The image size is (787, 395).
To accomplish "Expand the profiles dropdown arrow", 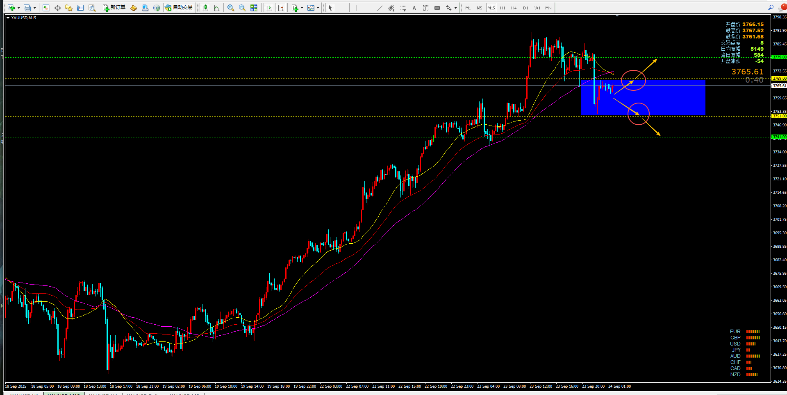I will (34, 8).
